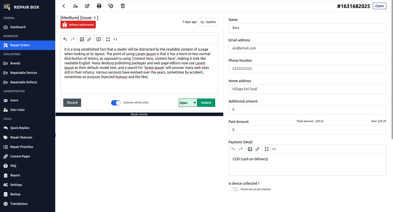Select the insert image icon in the editor
This screenshot has height=212, width=393.
[x=82, y=39]
